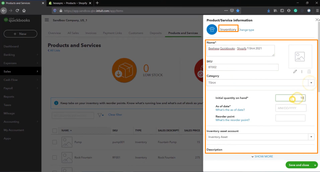Close the Product/Service information panel

tap(317, 20)
